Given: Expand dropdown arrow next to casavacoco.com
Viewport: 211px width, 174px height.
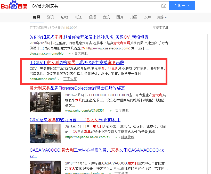Looking at the screenshot, I should (59, 79).
